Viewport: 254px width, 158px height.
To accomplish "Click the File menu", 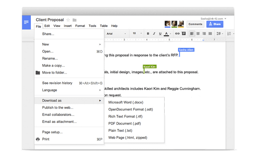I will [38, 26].
